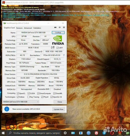Switch to the Sensors tab
This screenshot has width=130, height=136.
pos(19,28)
